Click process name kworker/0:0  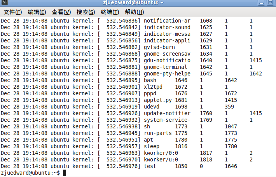click(x=161, y=153)
